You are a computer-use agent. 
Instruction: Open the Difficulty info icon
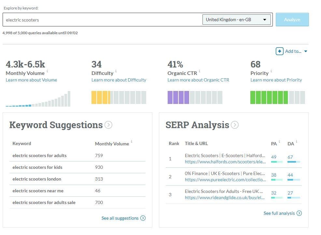click(116, 71)
